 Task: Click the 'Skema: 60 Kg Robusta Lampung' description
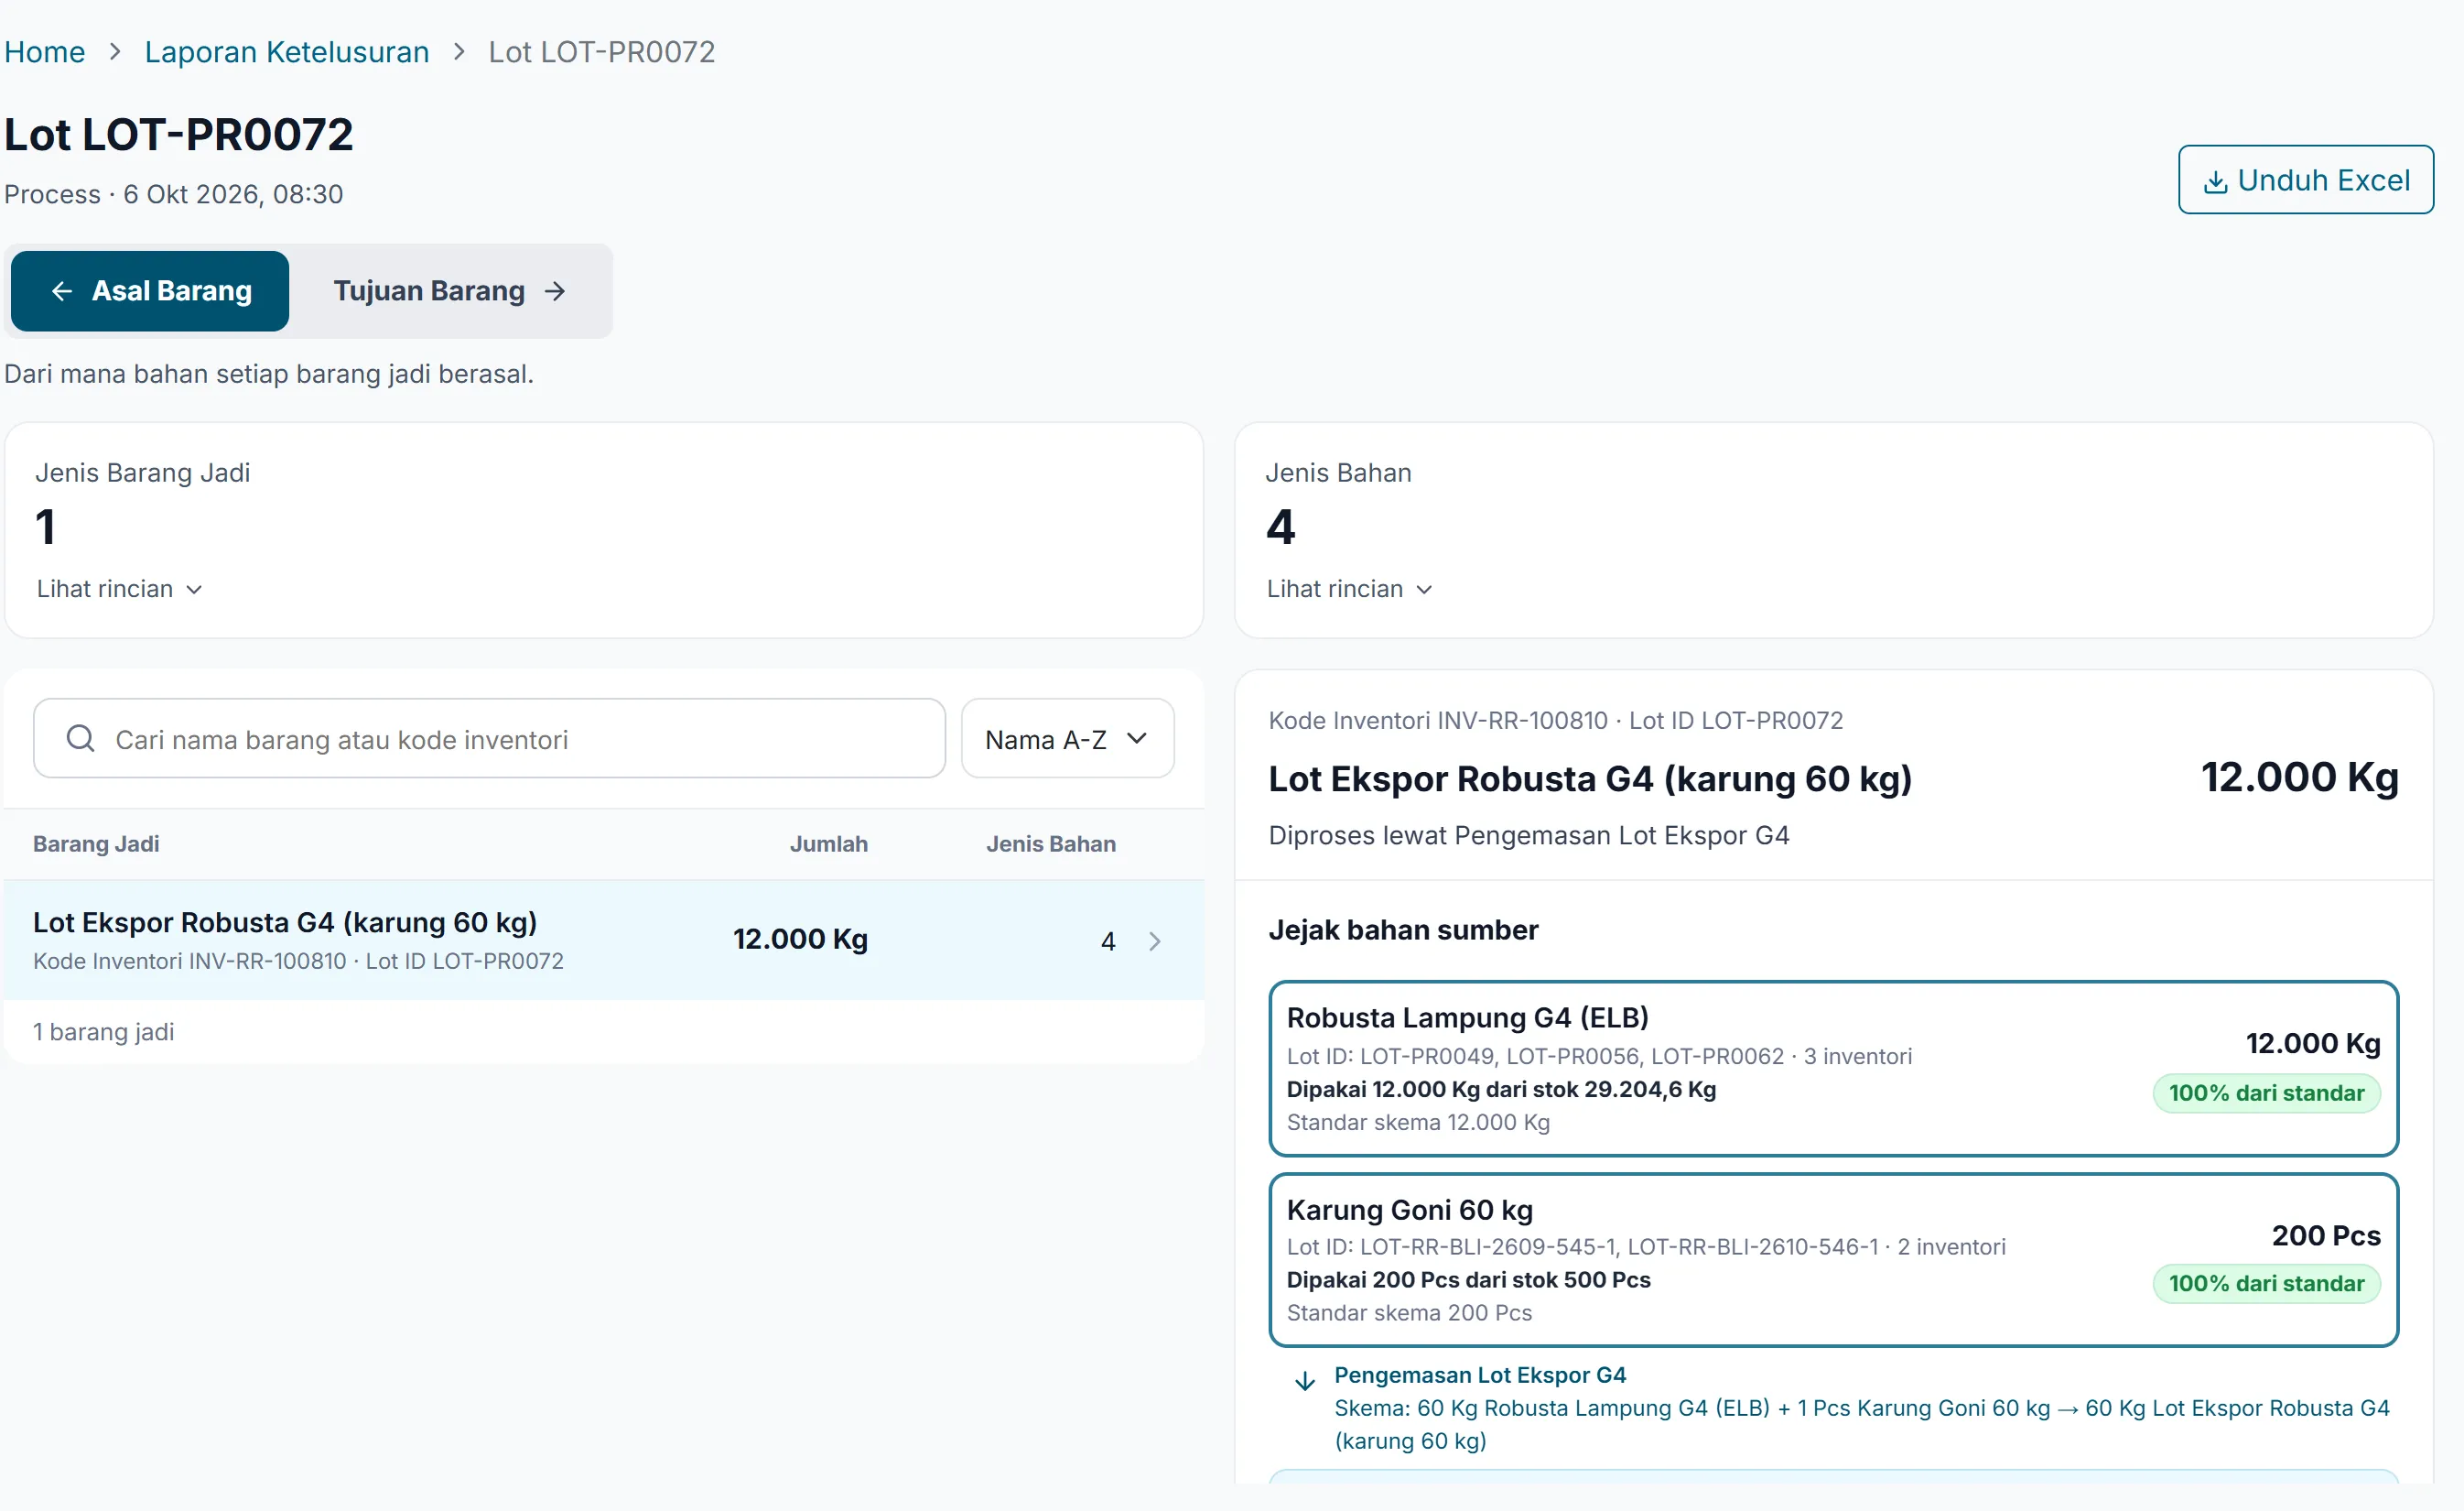1862,1424
